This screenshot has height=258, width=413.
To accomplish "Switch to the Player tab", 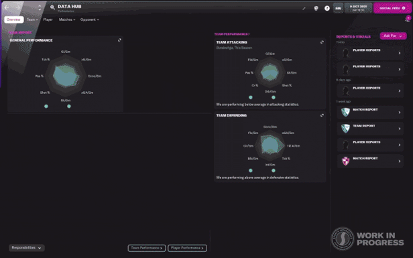I will pos(48,19).
